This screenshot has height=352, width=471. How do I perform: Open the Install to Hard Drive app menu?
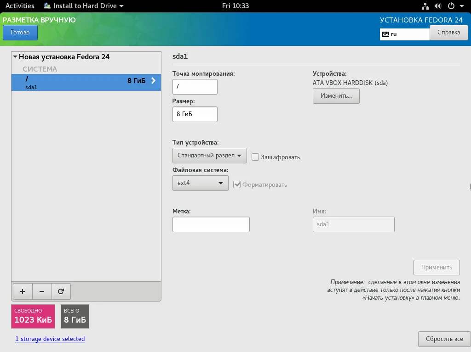click(x=84, y=6)
